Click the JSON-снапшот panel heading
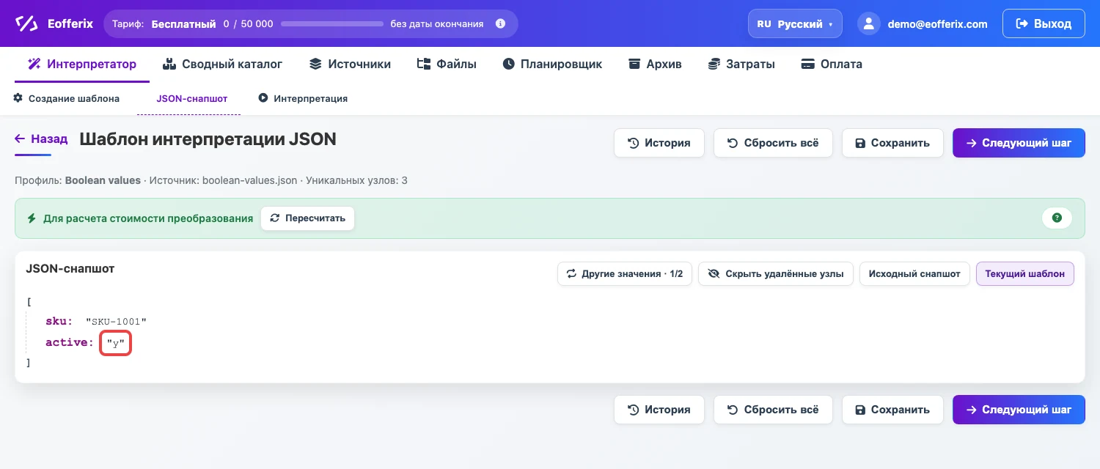 pos(70,269)
